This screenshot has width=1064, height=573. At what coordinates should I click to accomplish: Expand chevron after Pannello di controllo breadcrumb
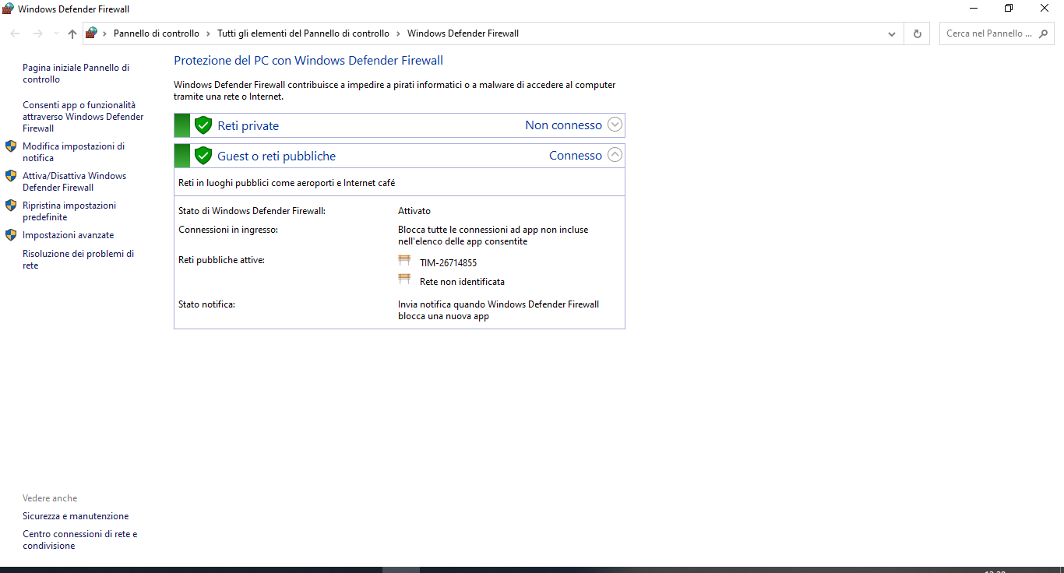point(209,33)
